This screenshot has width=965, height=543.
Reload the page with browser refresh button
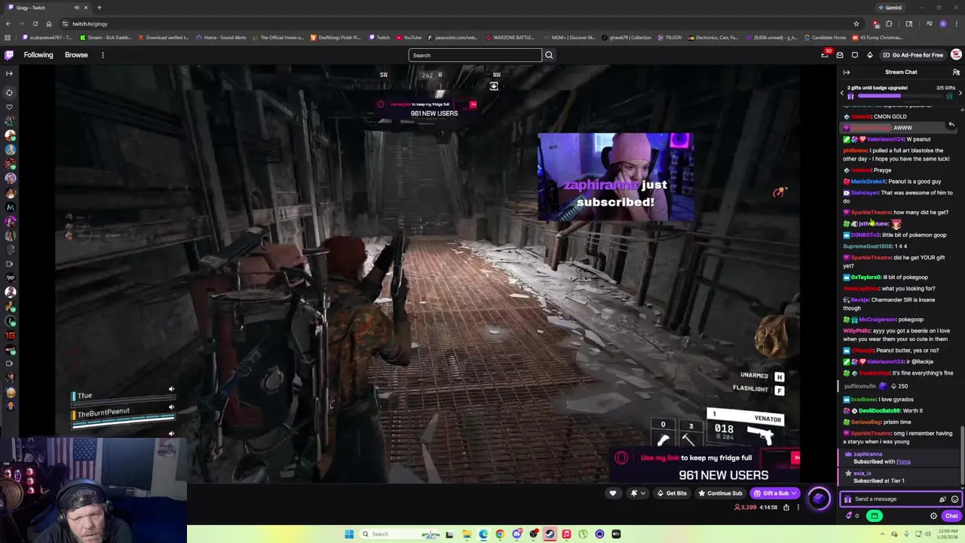35,23
